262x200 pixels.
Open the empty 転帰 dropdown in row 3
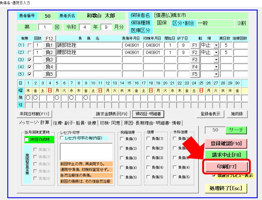(x=216, y=60)
